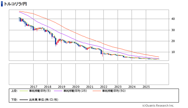Open the (C)Quants Research Inc. credit
Screen dimensions: 188x108
pos(158,105)
